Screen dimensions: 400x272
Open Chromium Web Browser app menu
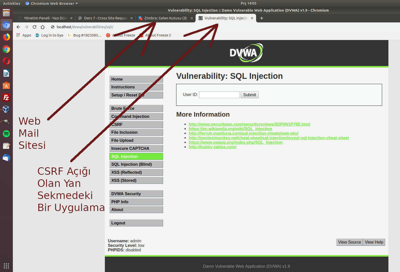point(52,3)
